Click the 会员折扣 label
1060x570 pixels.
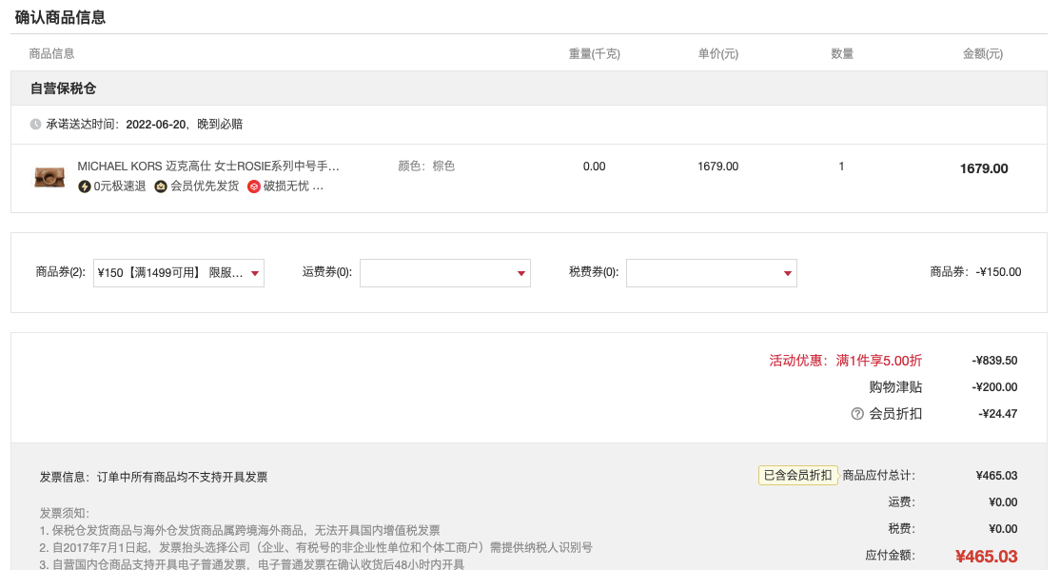[895, 414]
